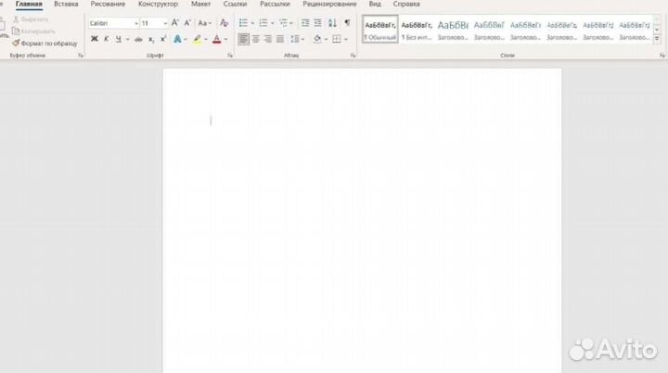The width and height of the screenshot is (668, 373).
Task: Toggle subscript formatting
Action: click(151, 40)
